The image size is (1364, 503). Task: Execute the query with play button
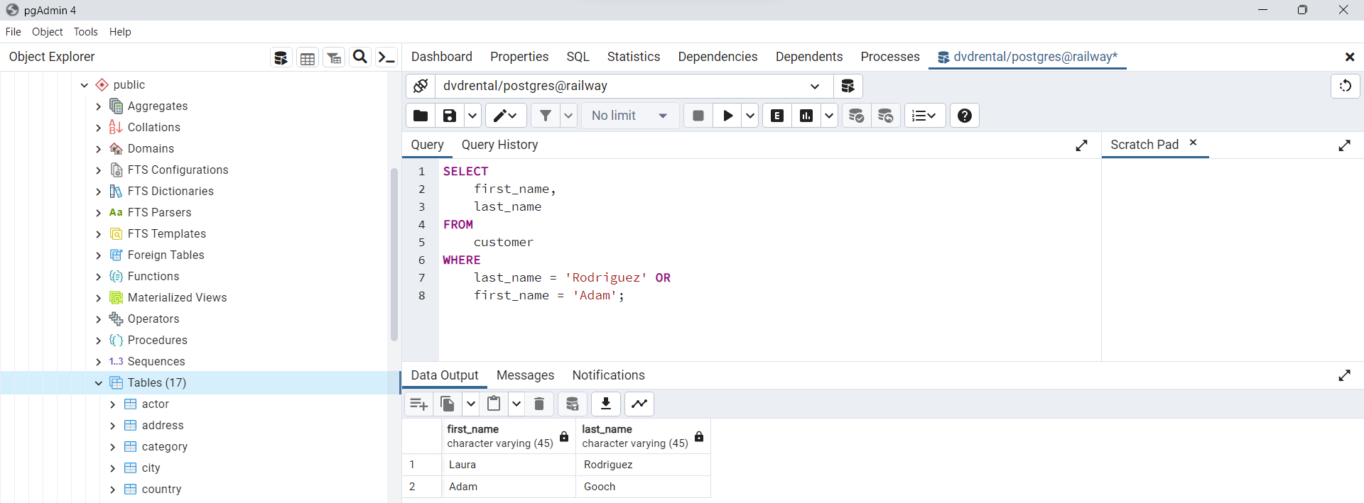click(x=727, y=116)
